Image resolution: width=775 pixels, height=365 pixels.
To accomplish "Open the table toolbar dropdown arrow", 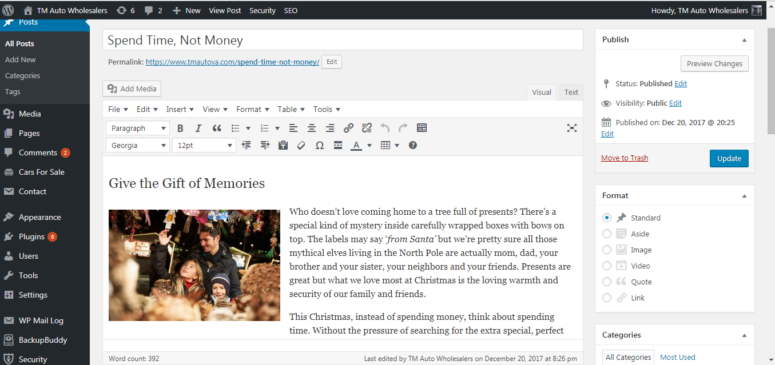I will click(x=397, y=145).
